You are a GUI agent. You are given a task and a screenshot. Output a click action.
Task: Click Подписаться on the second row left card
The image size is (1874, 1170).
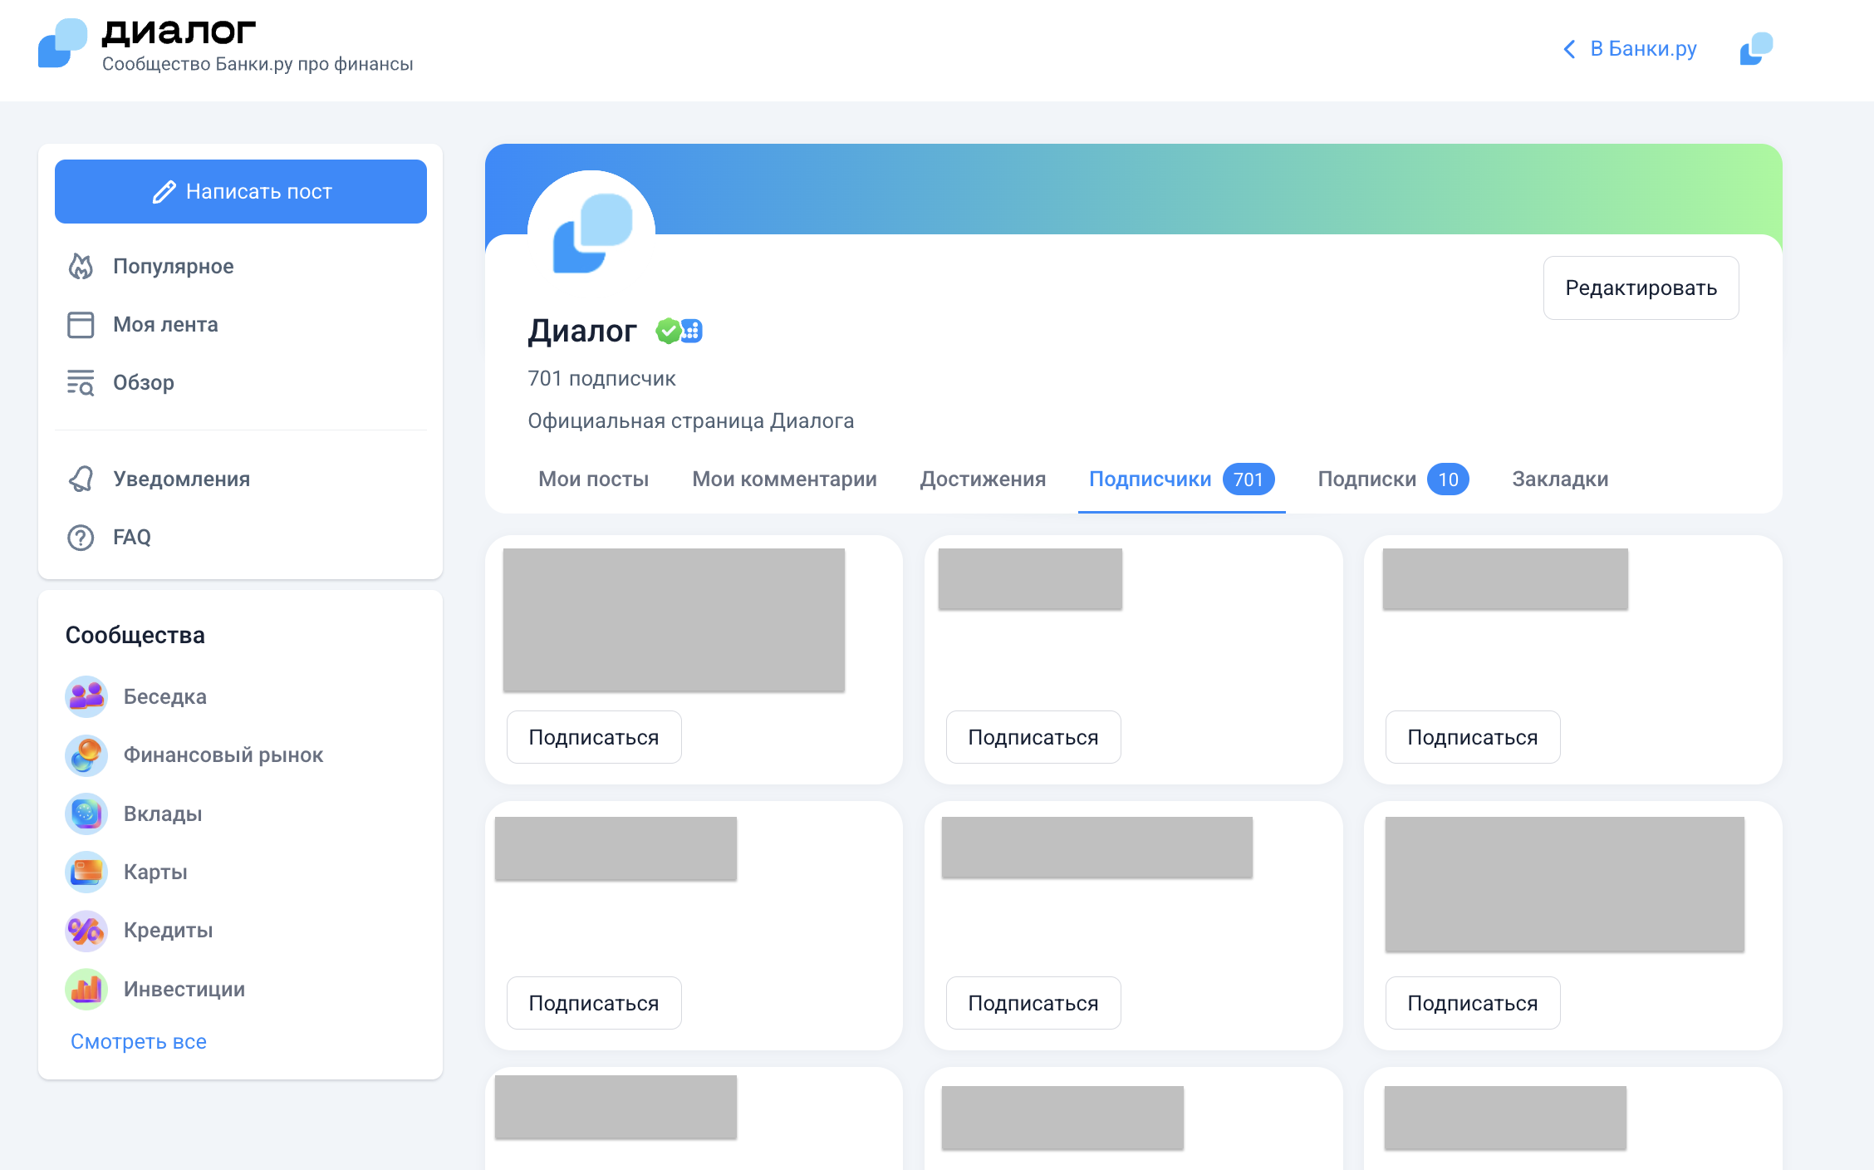pos(594,1004)
